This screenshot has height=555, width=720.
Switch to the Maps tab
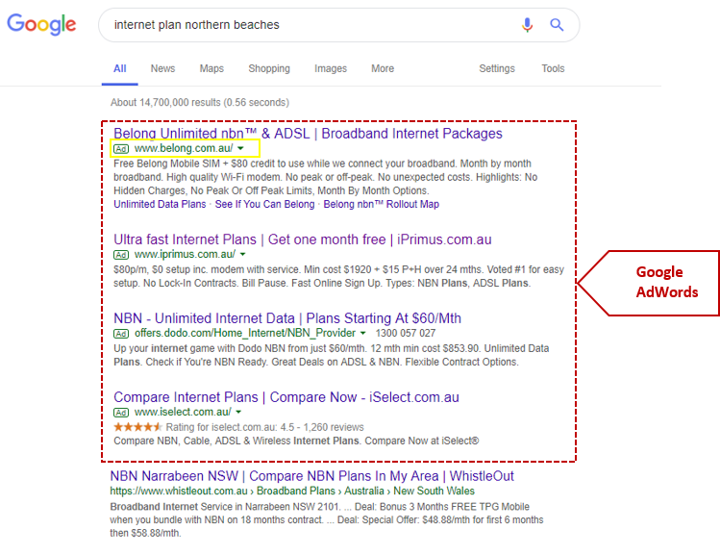click(x=211, y=68)
